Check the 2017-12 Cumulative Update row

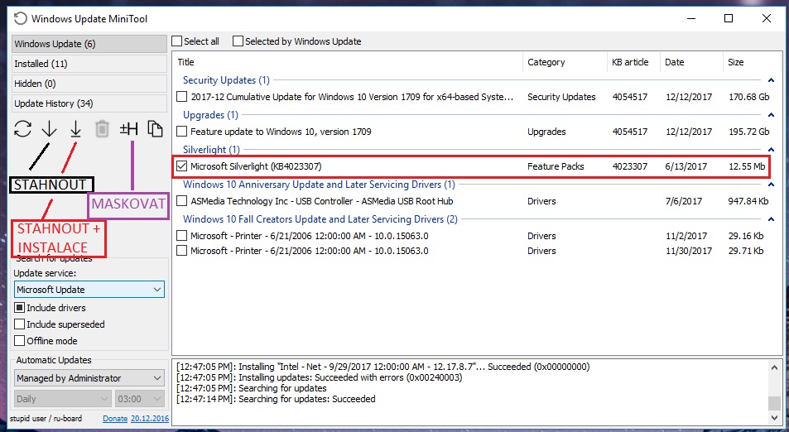(181, 97)
